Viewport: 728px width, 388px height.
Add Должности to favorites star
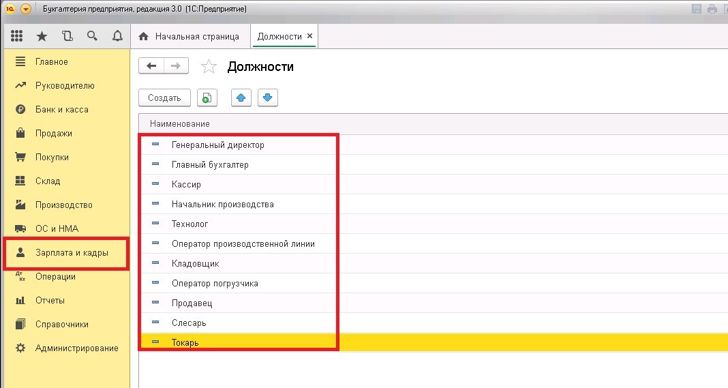209,66
